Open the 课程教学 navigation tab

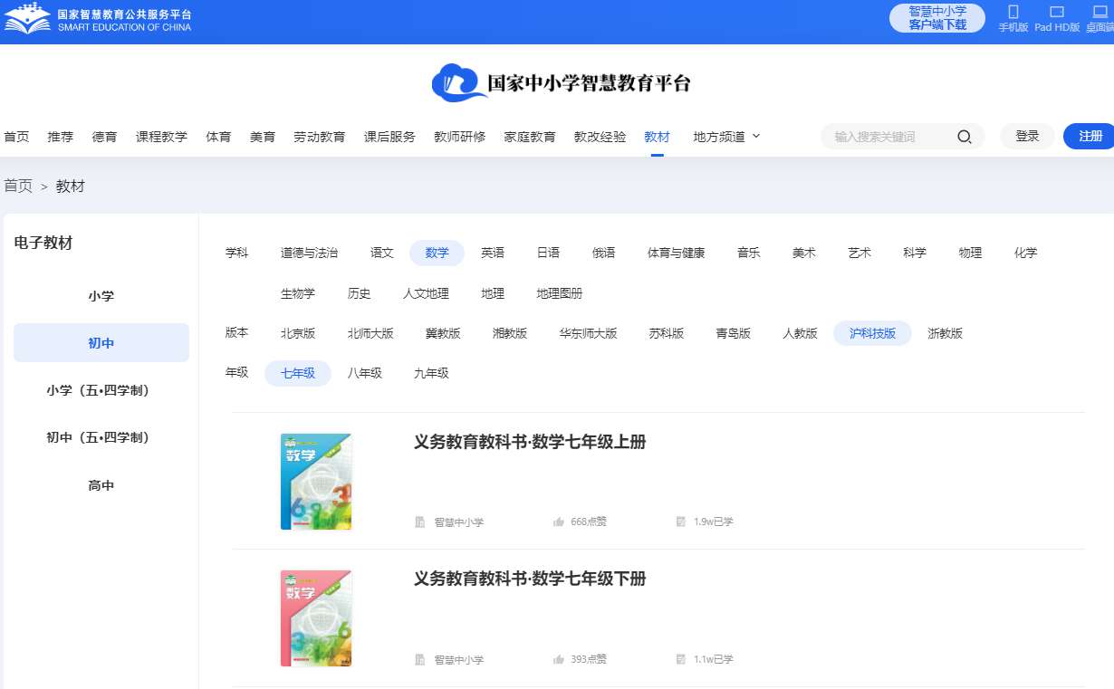click(x=161, y=137)
